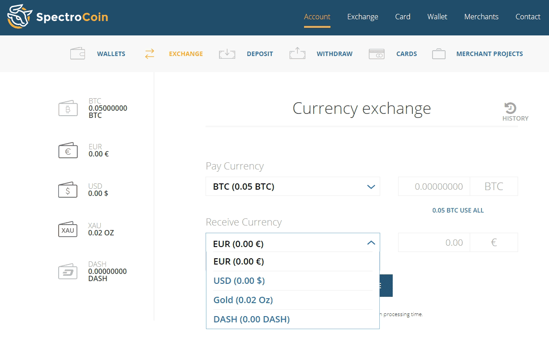
Task: Click the XAU 0.02 OZ balance text
Action: tap(101, 233)
